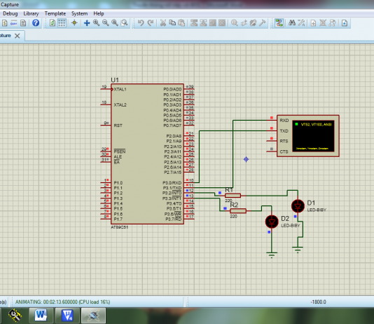Click the "LED-BIBY" text beside D1

(317, 210)
